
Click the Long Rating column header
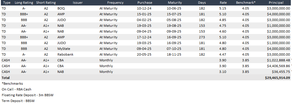click(24, 3)
